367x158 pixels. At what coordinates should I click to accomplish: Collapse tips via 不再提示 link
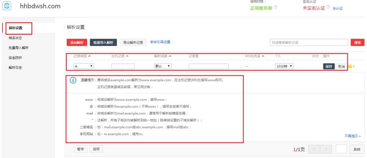(353, 136)
